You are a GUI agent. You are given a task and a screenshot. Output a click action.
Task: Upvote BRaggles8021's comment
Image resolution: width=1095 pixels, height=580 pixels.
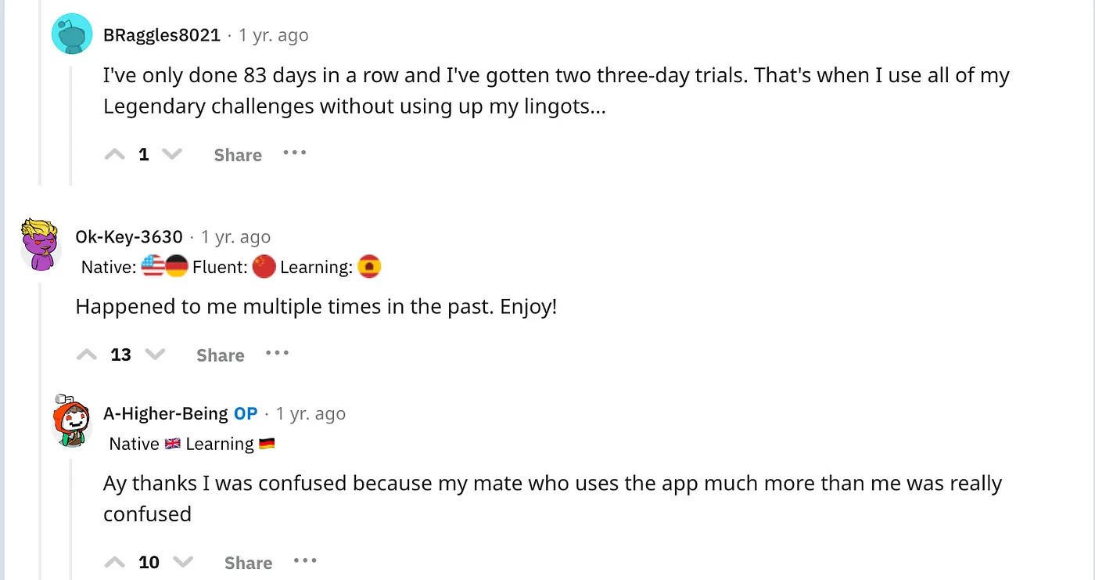[114, 154]
